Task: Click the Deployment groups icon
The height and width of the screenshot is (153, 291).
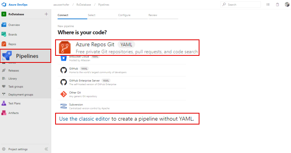Action: pos(4,94)
